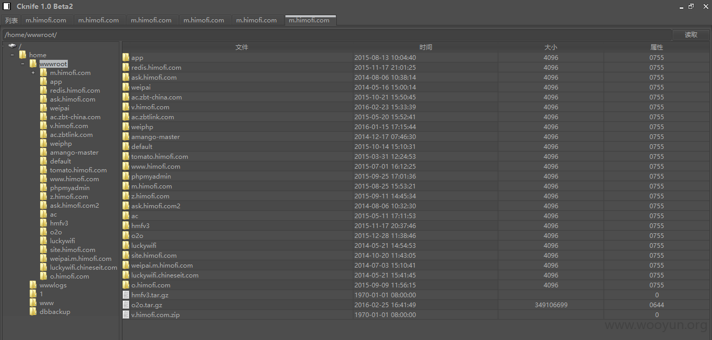Image resolution: width=712 pixels, height=340 pixels.
Task: Click the folder icon of home in tree
Action: 23,55
